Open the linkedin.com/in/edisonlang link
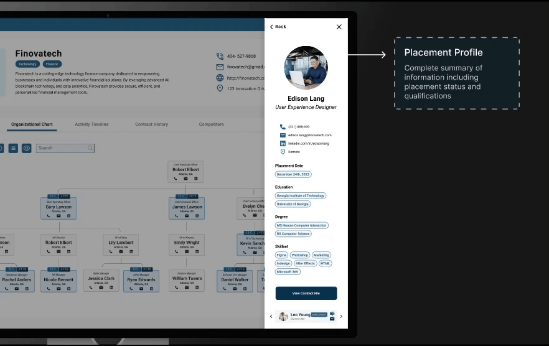 click(x=309, y=144)
